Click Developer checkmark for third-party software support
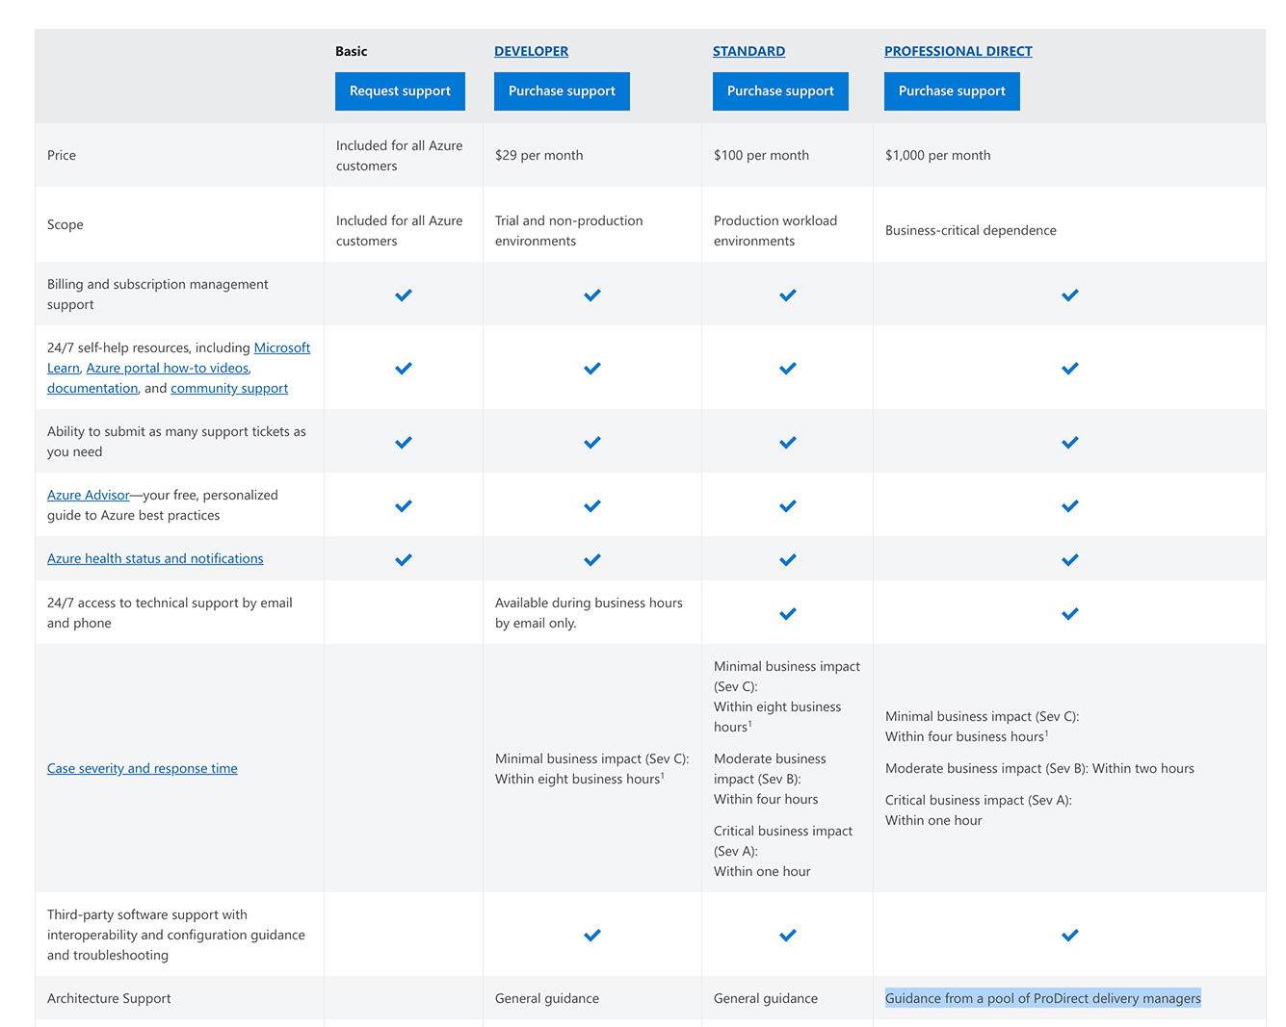The image size is (1286, 1027). click(x=592, y=935)
